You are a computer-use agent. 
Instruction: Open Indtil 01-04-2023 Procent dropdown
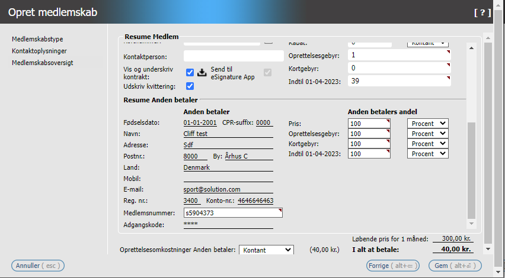(428, 154)
